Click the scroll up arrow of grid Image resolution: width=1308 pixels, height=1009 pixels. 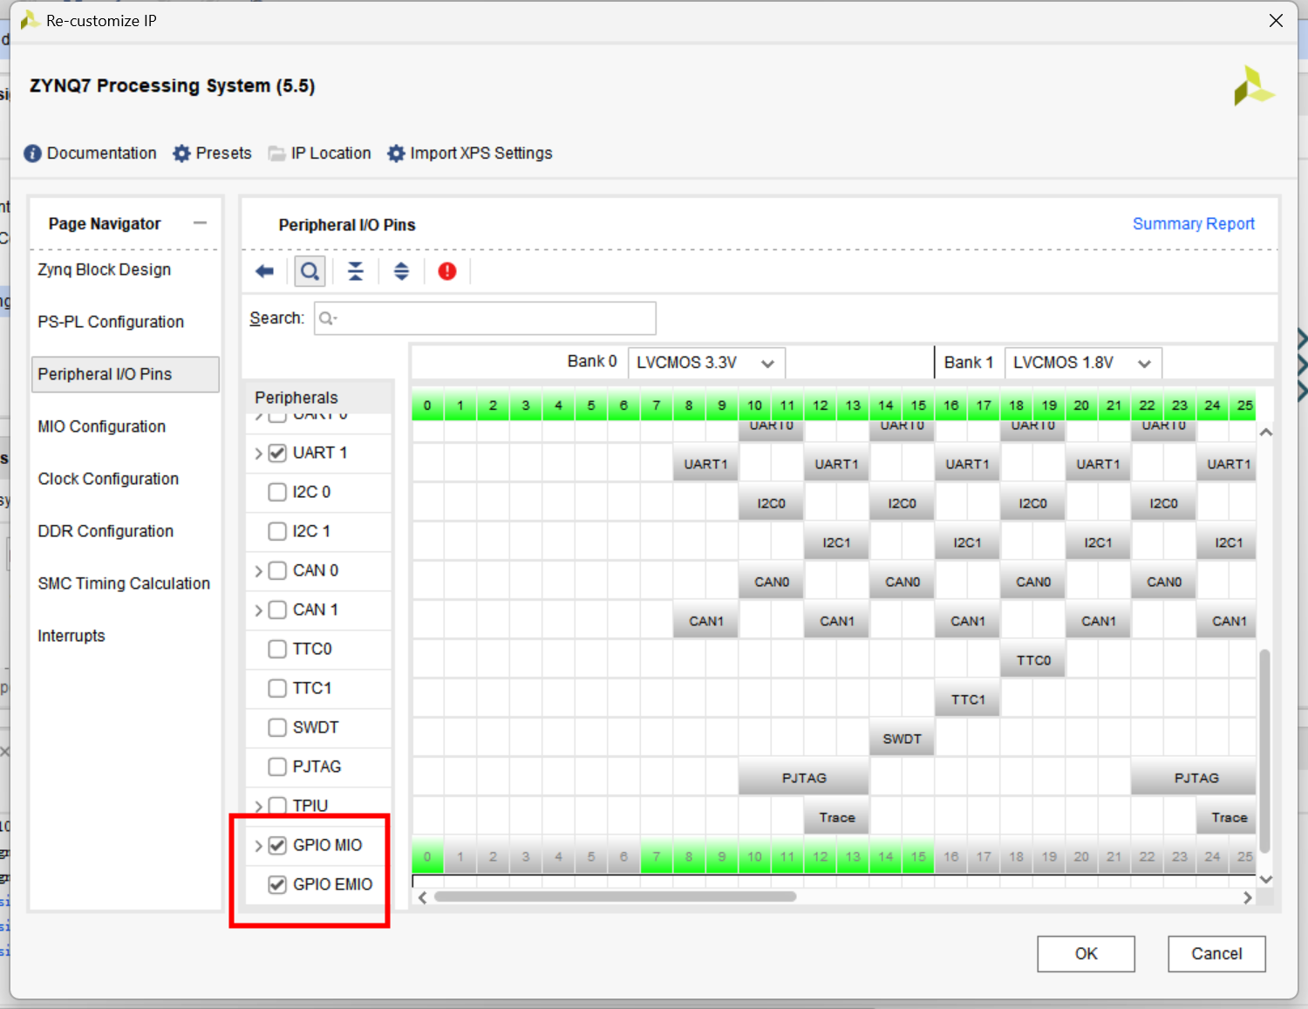[1266, 433]
